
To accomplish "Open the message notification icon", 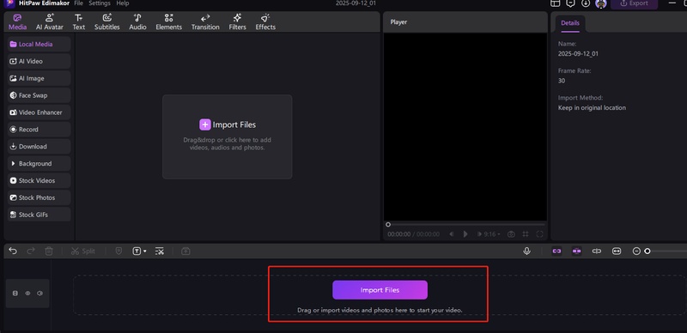I will click(570, 3).
